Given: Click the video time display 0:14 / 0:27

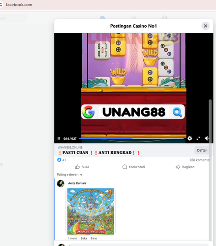Looking at the screenshot, I should coord(70,139).
